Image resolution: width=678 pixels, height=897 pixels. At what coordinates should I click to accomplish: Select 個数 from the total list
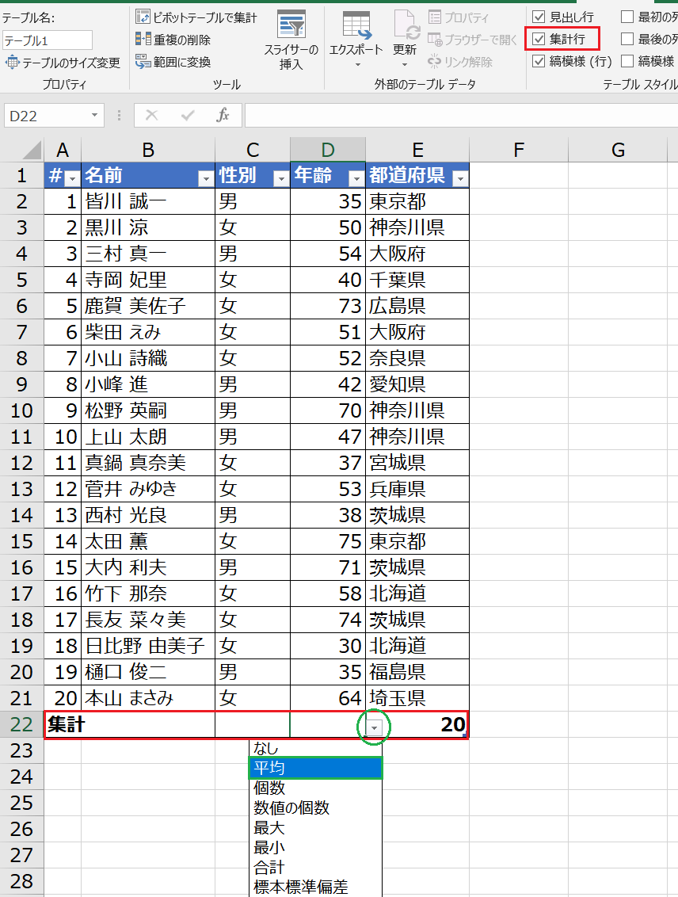[315, 788]
